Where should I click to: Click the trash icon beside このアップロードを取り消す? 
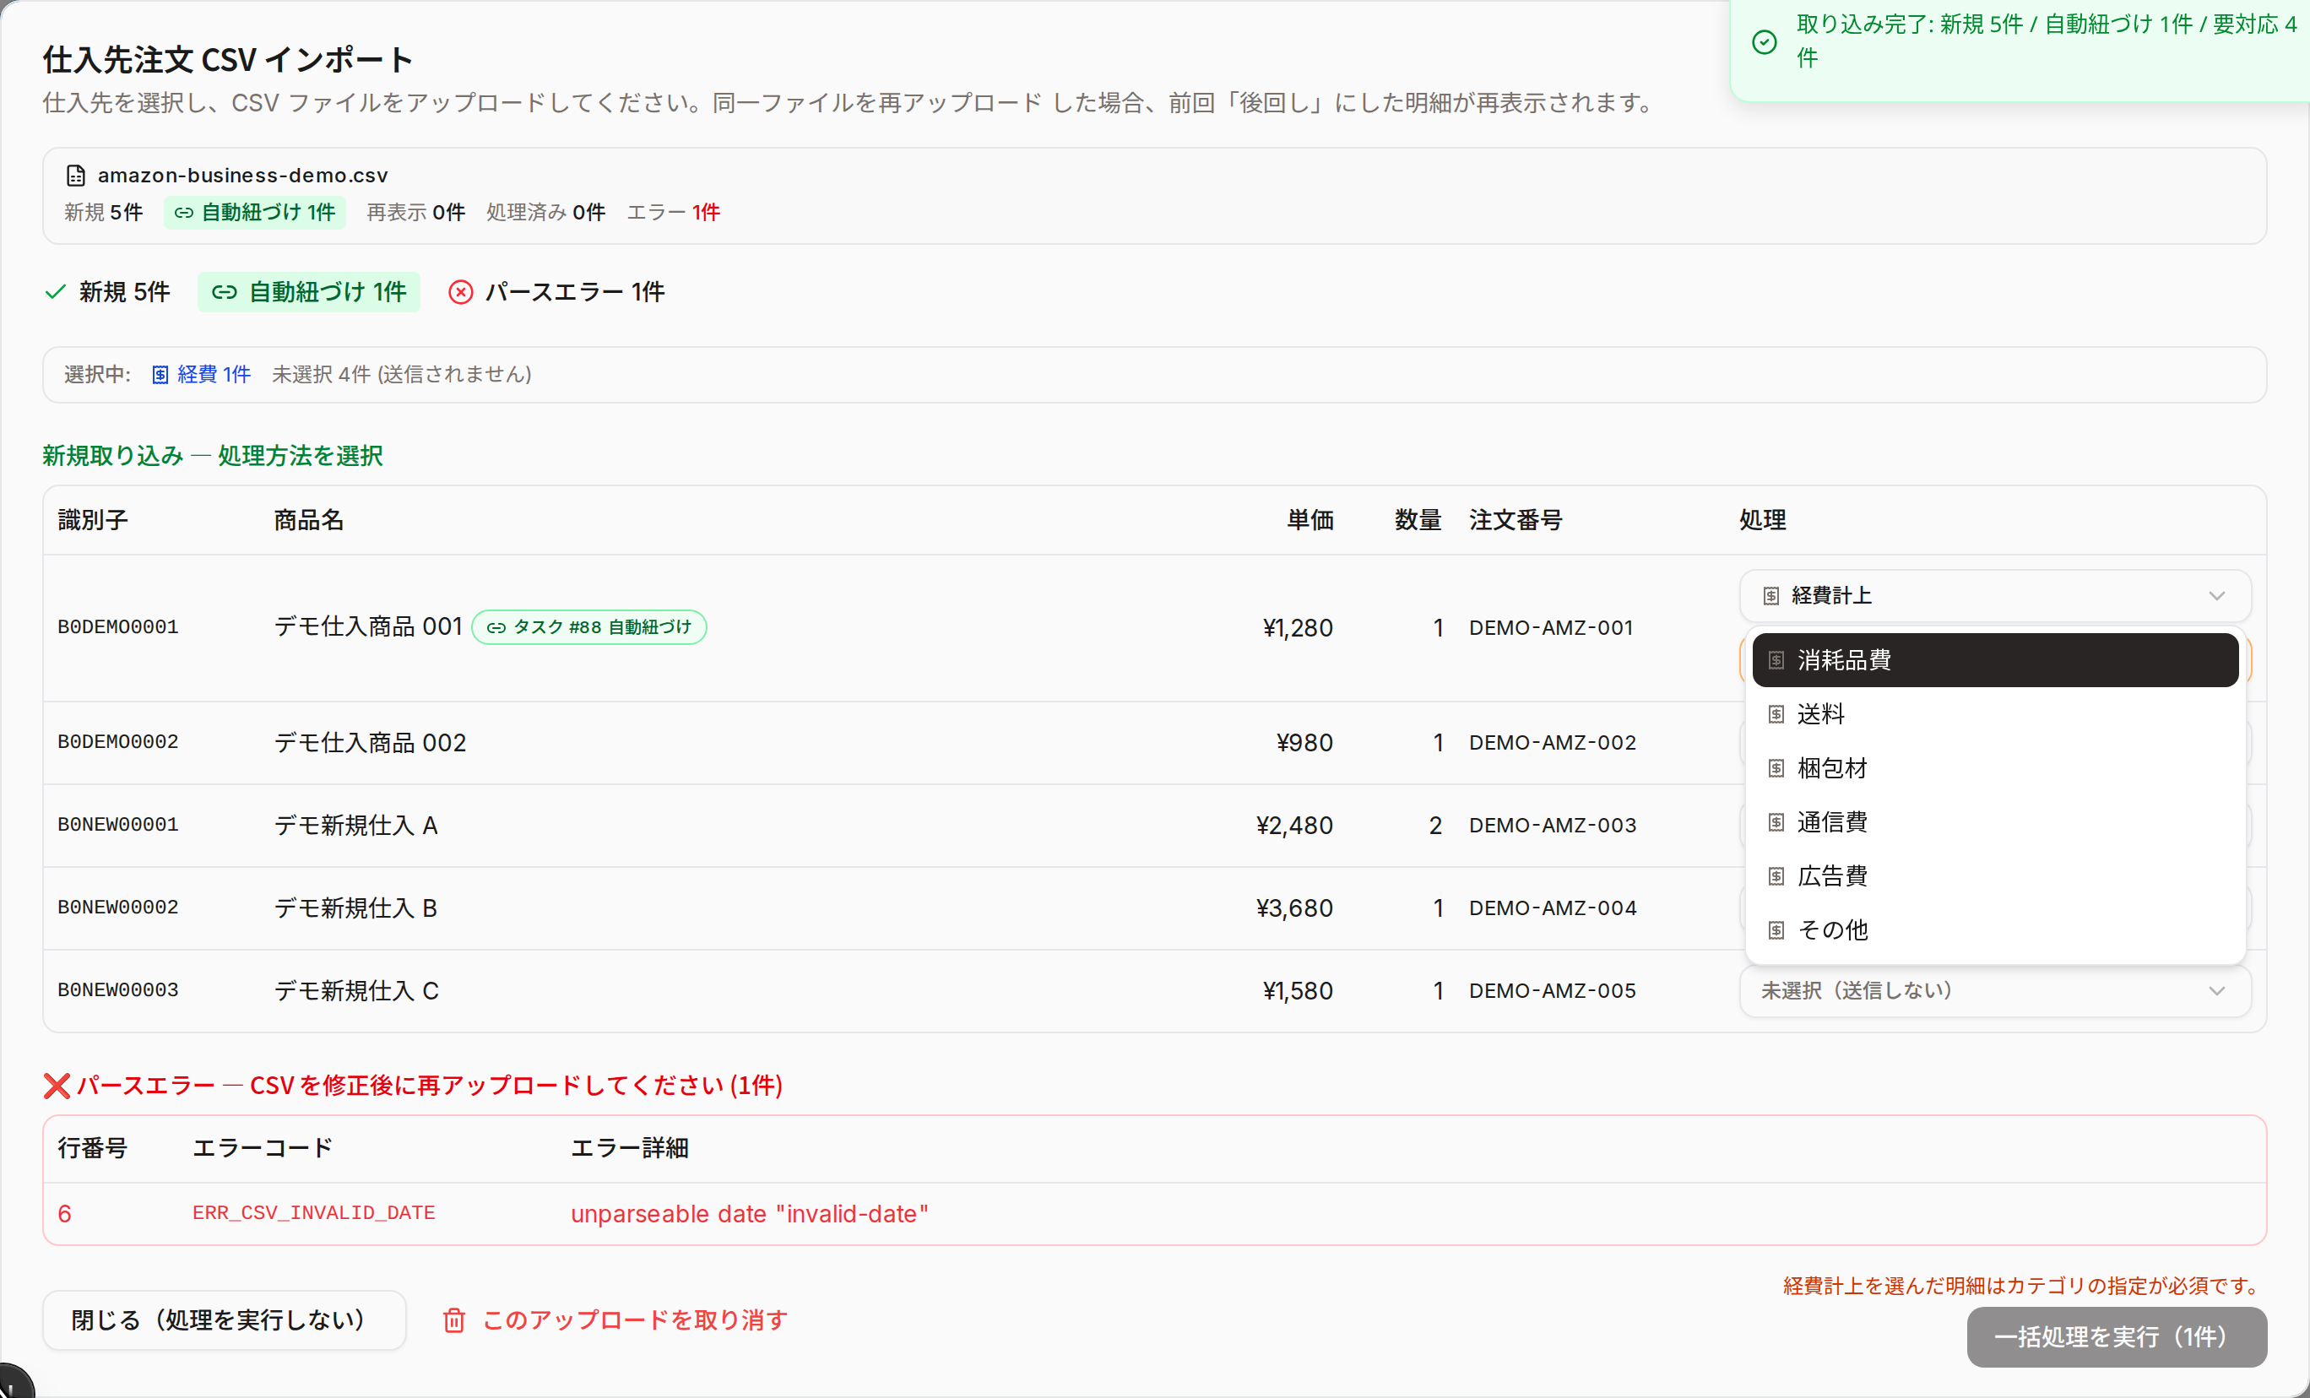453,1320
